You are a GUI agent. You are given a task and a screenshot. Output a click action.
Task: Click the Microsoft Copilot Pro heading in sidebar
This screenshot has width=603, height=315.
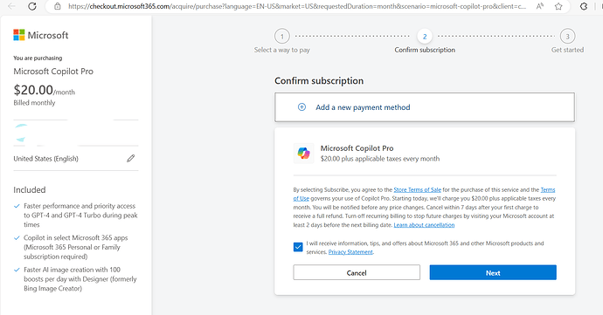tap(53, 72)
